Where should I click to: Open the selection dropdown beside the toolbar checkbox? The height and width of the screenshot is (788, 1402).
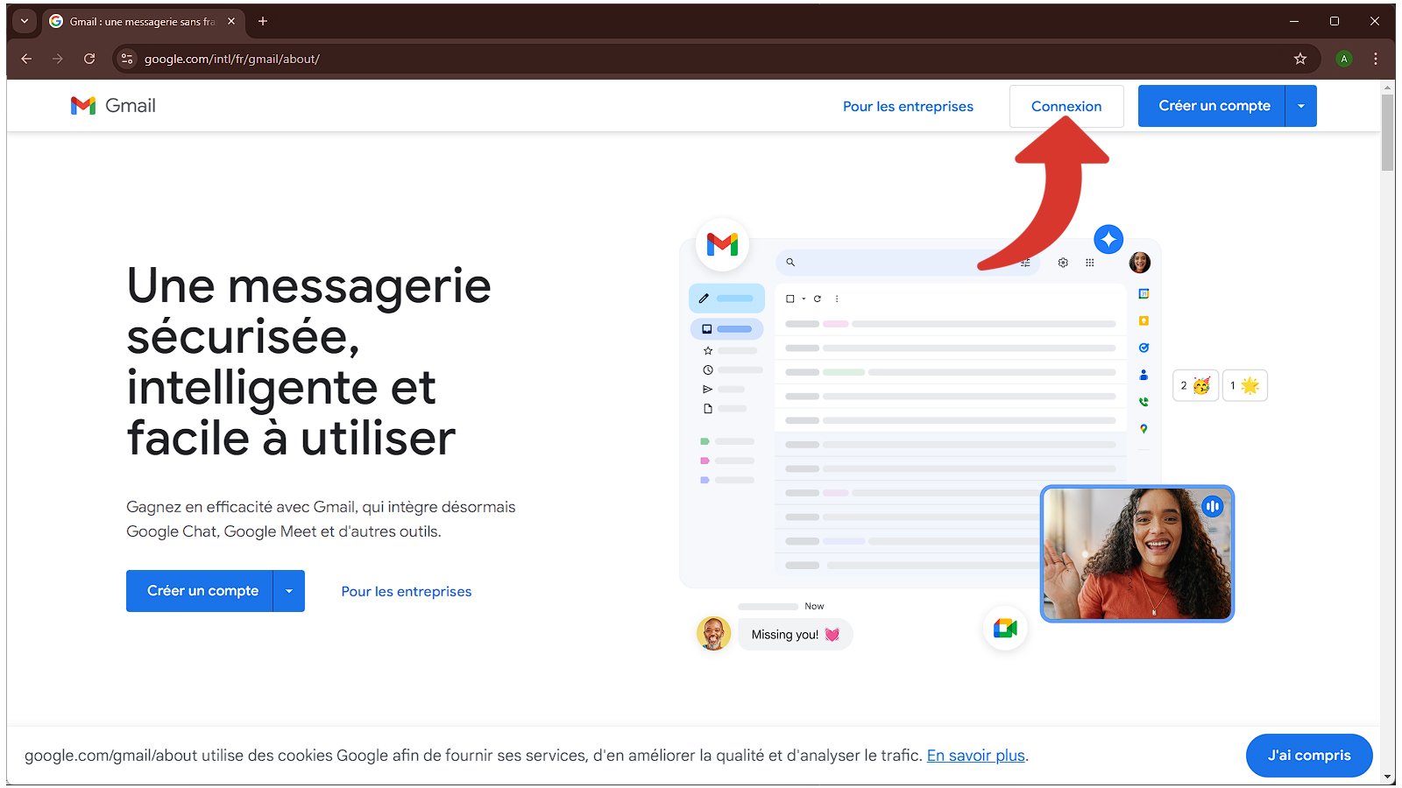click(804, 299)
